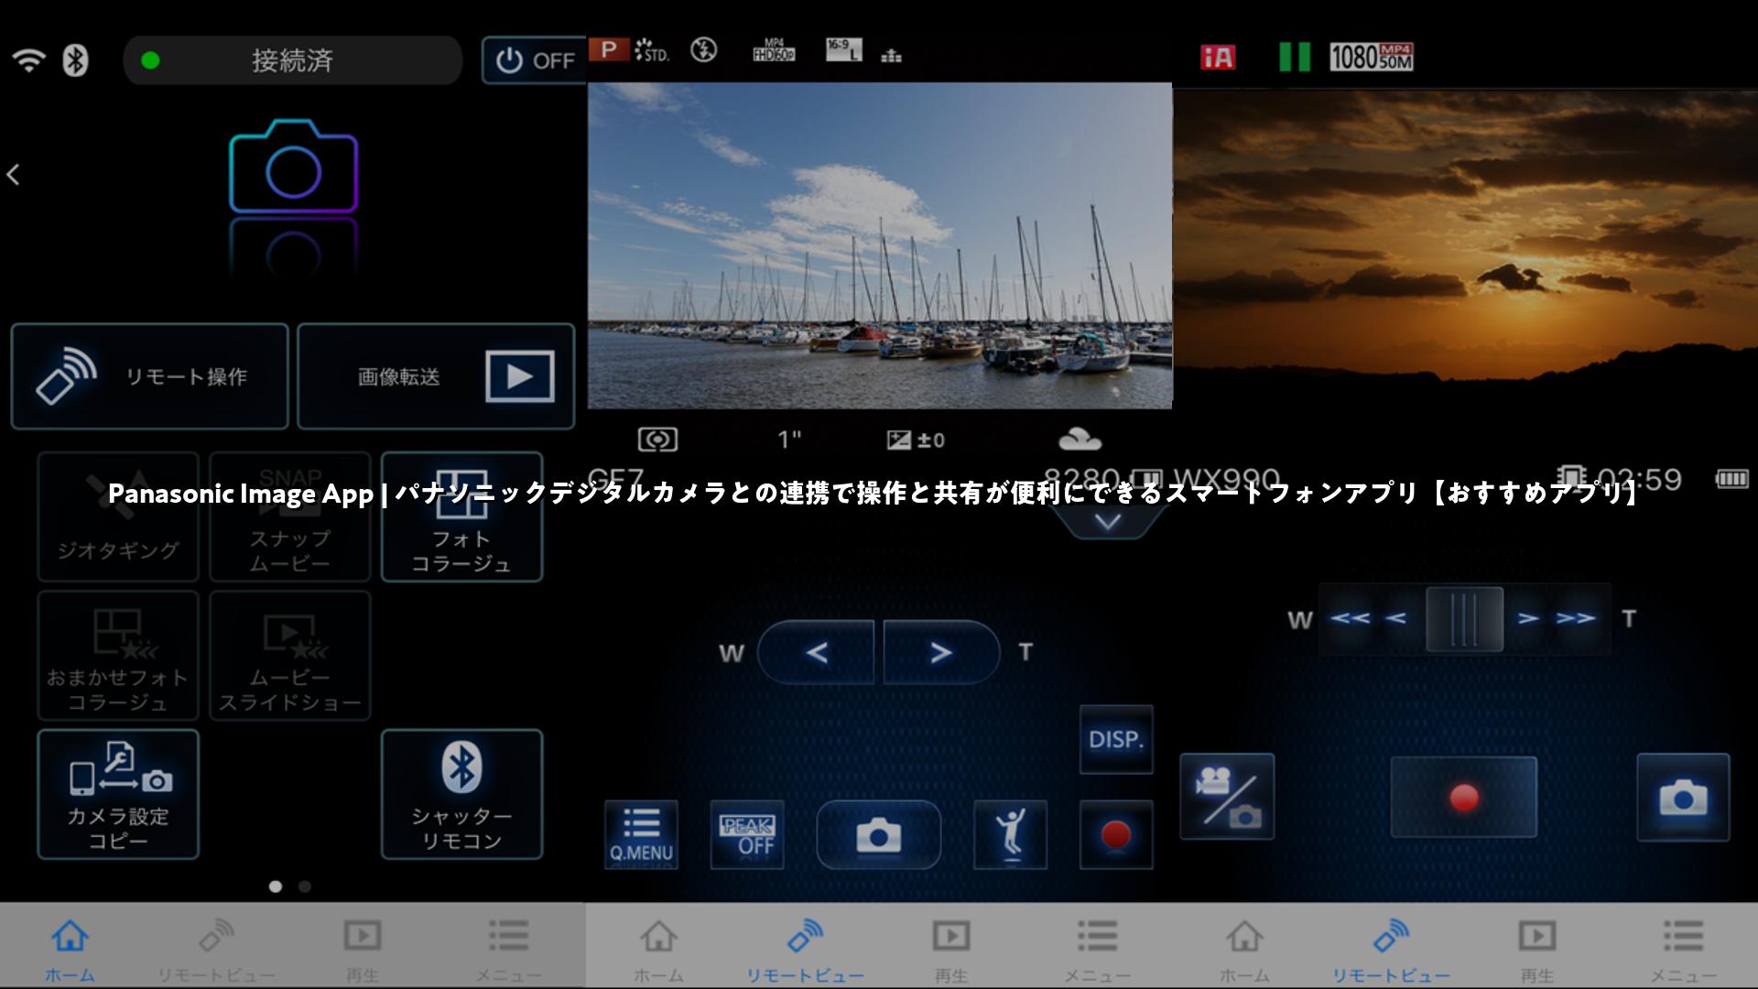Image resolution: width=1758 pixels, height=989 pixels.
Task: Tap the P mode indicator
Action: (x=607, y=49)
